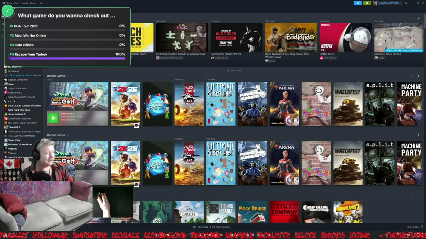Select "theHunter: Call of the Wild" in library list

pyautogui.click(x=22, y=123)
